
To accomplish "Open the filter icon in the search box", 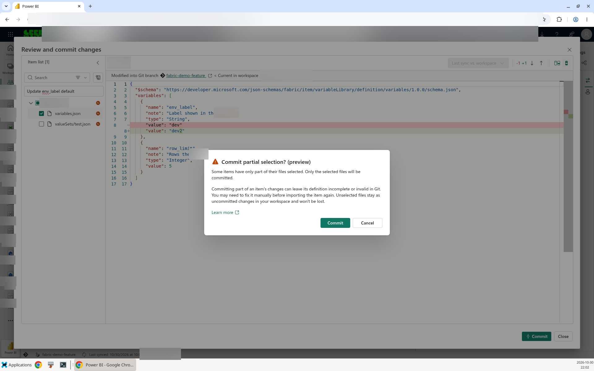I will tap(78, 78).
